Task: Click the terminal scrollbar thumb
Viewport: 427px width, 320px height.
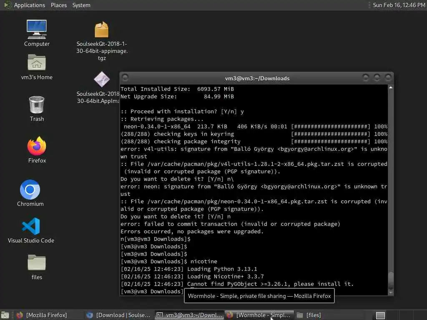Action: pyautogui.click(x=391, y=280)
